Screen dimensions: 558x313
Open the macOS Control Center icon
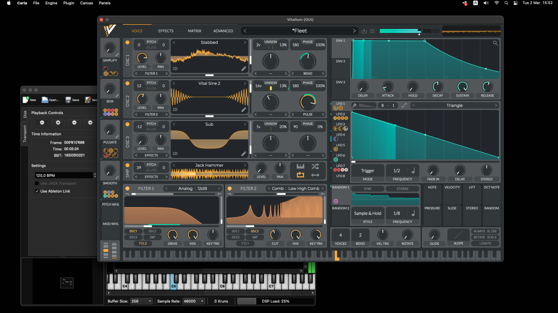(516, 3)
